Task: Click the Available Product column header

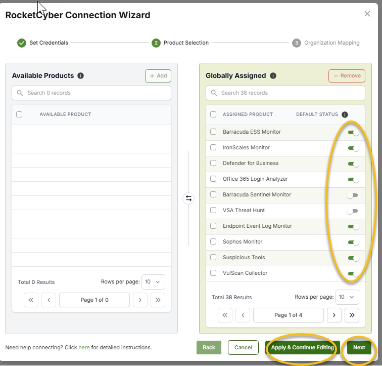Action: [x=65, y=114]
